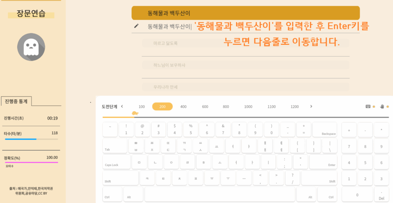Click the backslash pipe key

pos(330,146)
